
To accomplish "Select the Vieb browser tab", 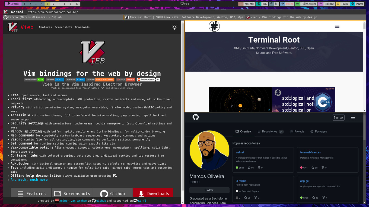I will 306,17.
